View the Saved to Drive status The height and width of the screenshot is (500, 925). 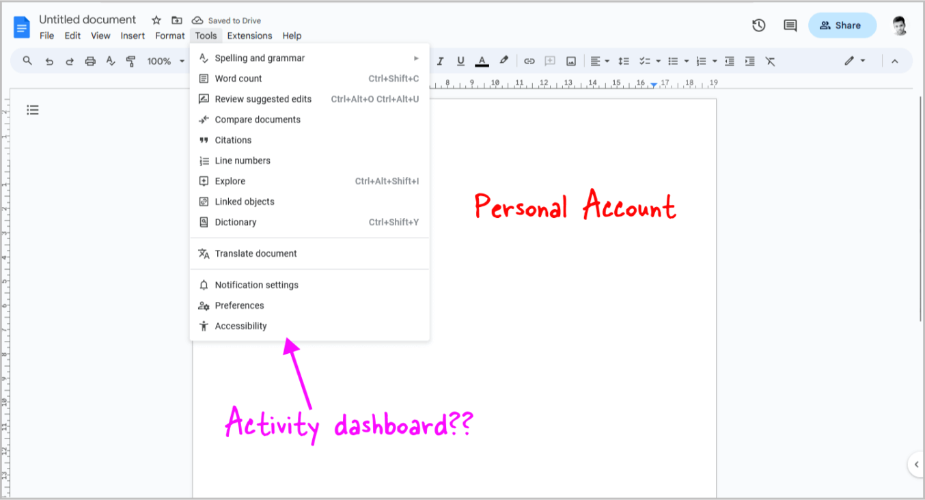click(x=226, y=20)
